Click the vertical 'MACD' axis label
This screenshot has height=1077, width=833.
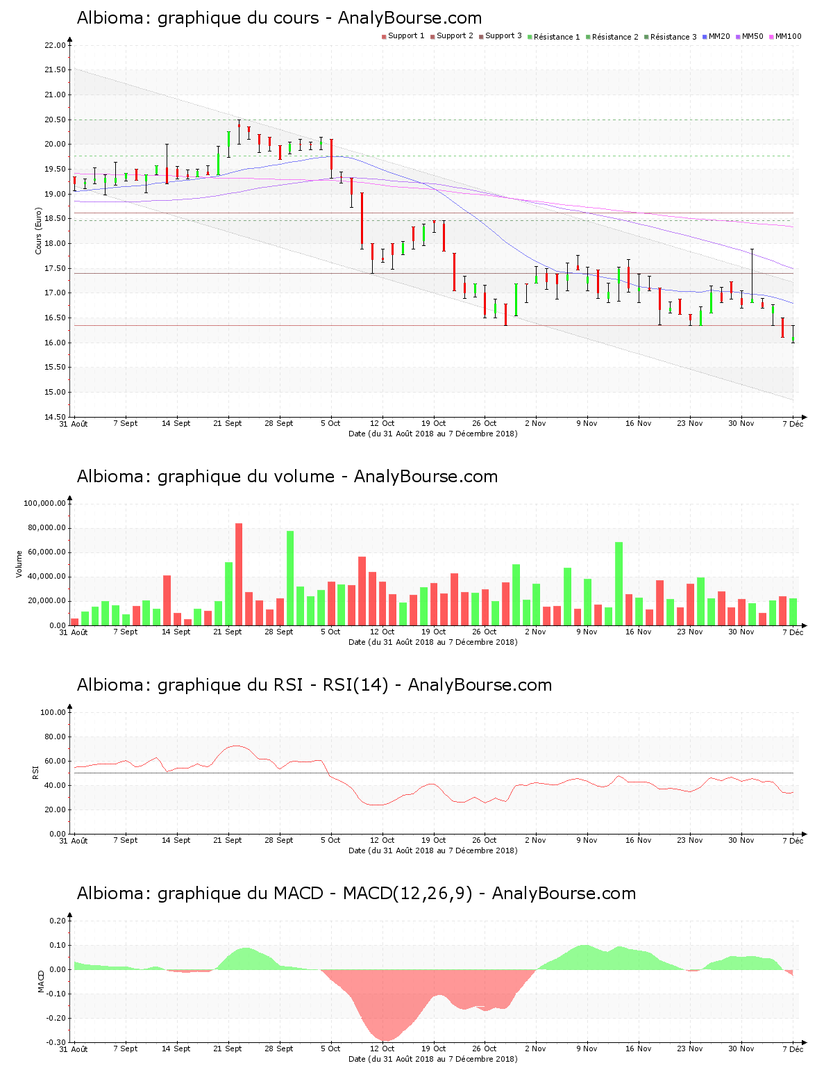coord(42,981)
